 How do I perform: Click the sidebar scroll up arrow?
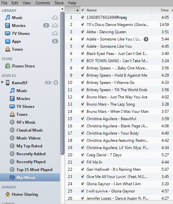[x=62, y=9]
